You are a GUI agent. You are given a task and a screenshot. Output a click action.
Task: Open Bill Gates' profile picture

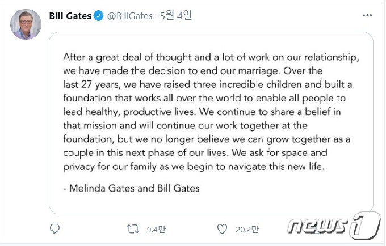pos(23,24)
